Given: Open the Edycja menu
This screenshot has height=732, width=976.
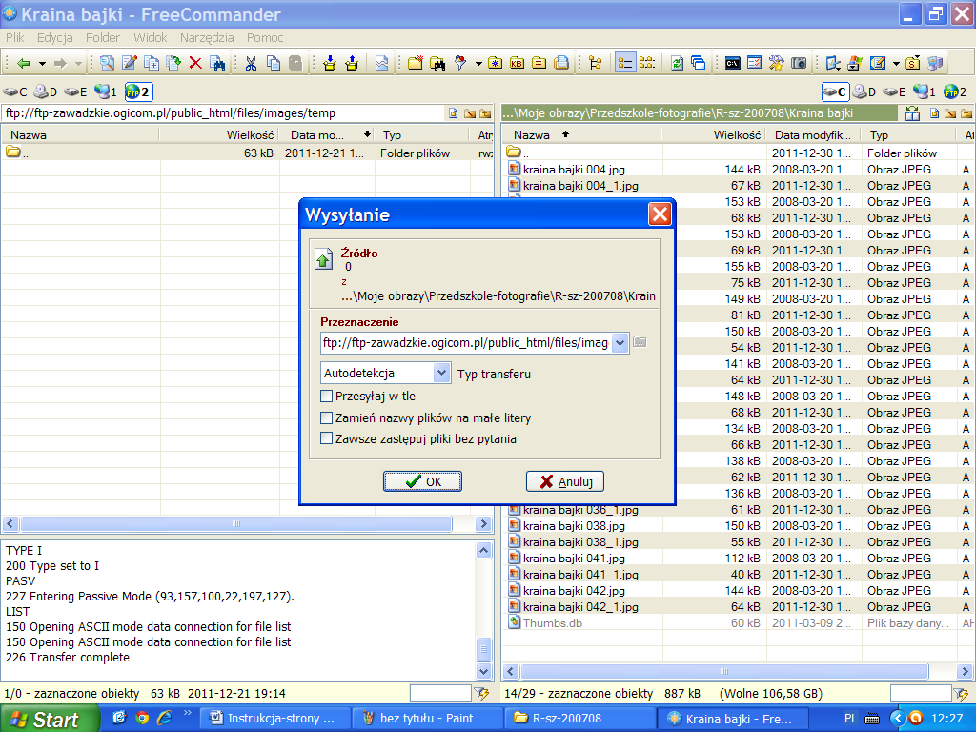Looking at the screenshot, I should pos(54,37).
